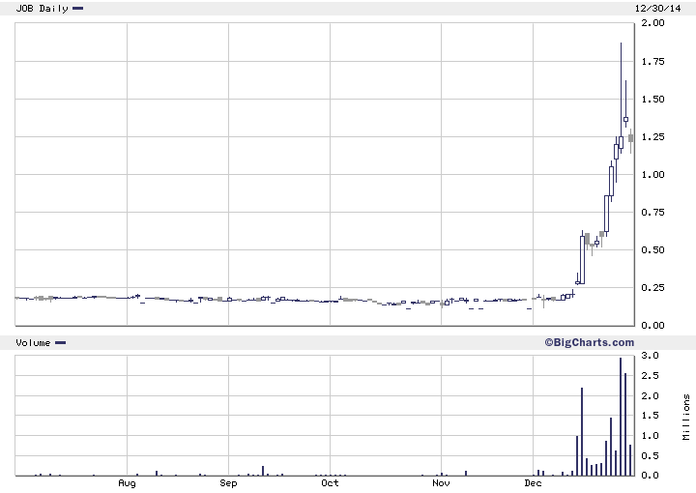Click the JOB Daily legend color marker

click(x=77, y=9)
